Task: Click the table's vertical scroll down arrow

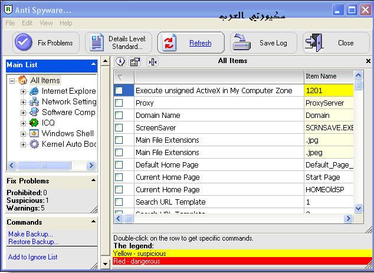Action: (x=358, y=208)
